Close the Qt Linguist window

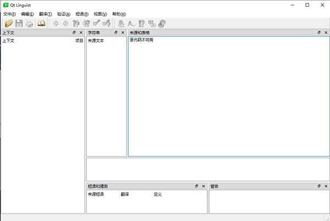click(322, 5)
